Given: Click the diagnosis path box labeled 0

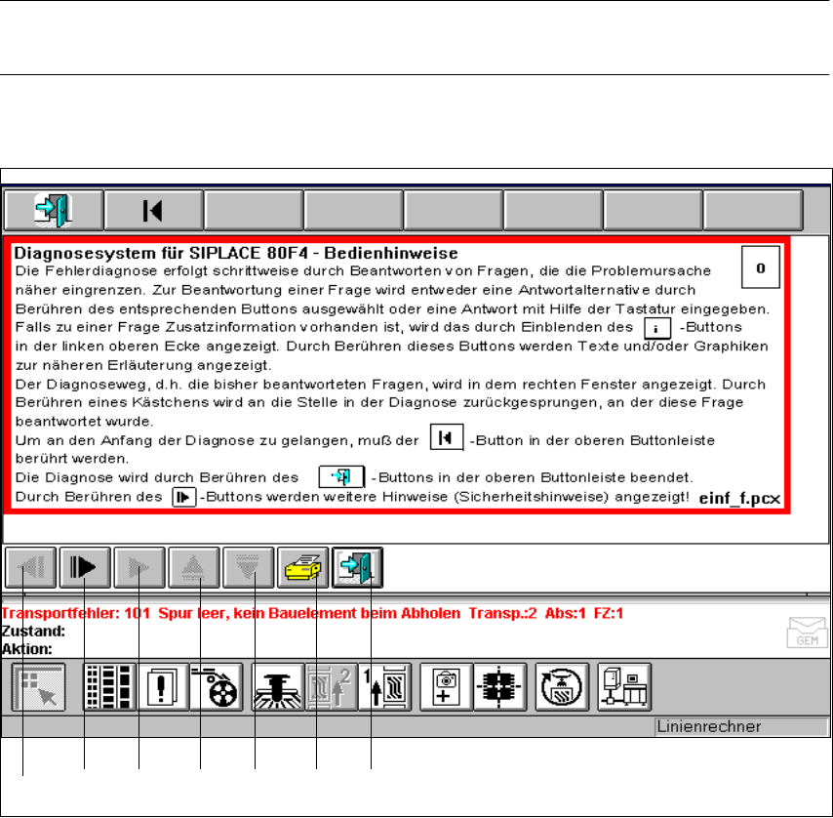Looking at the screenshot, I should coord(761,267).
